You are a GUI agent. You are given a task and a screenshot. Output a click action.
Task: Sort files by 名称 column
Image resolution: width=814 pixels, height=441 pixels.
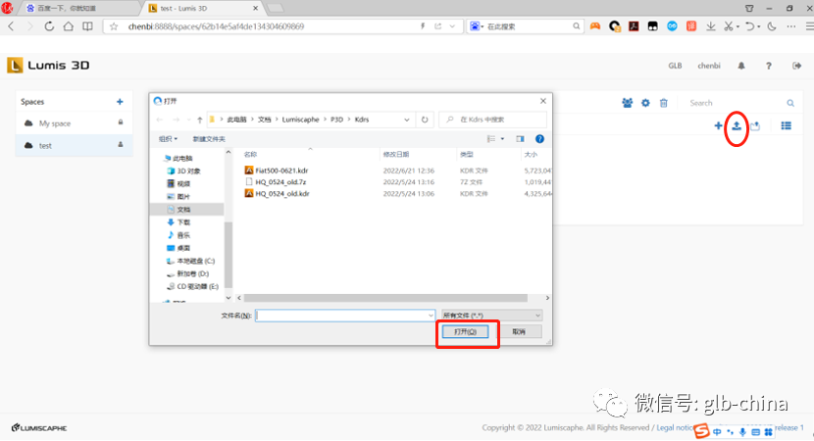[251, 154]
